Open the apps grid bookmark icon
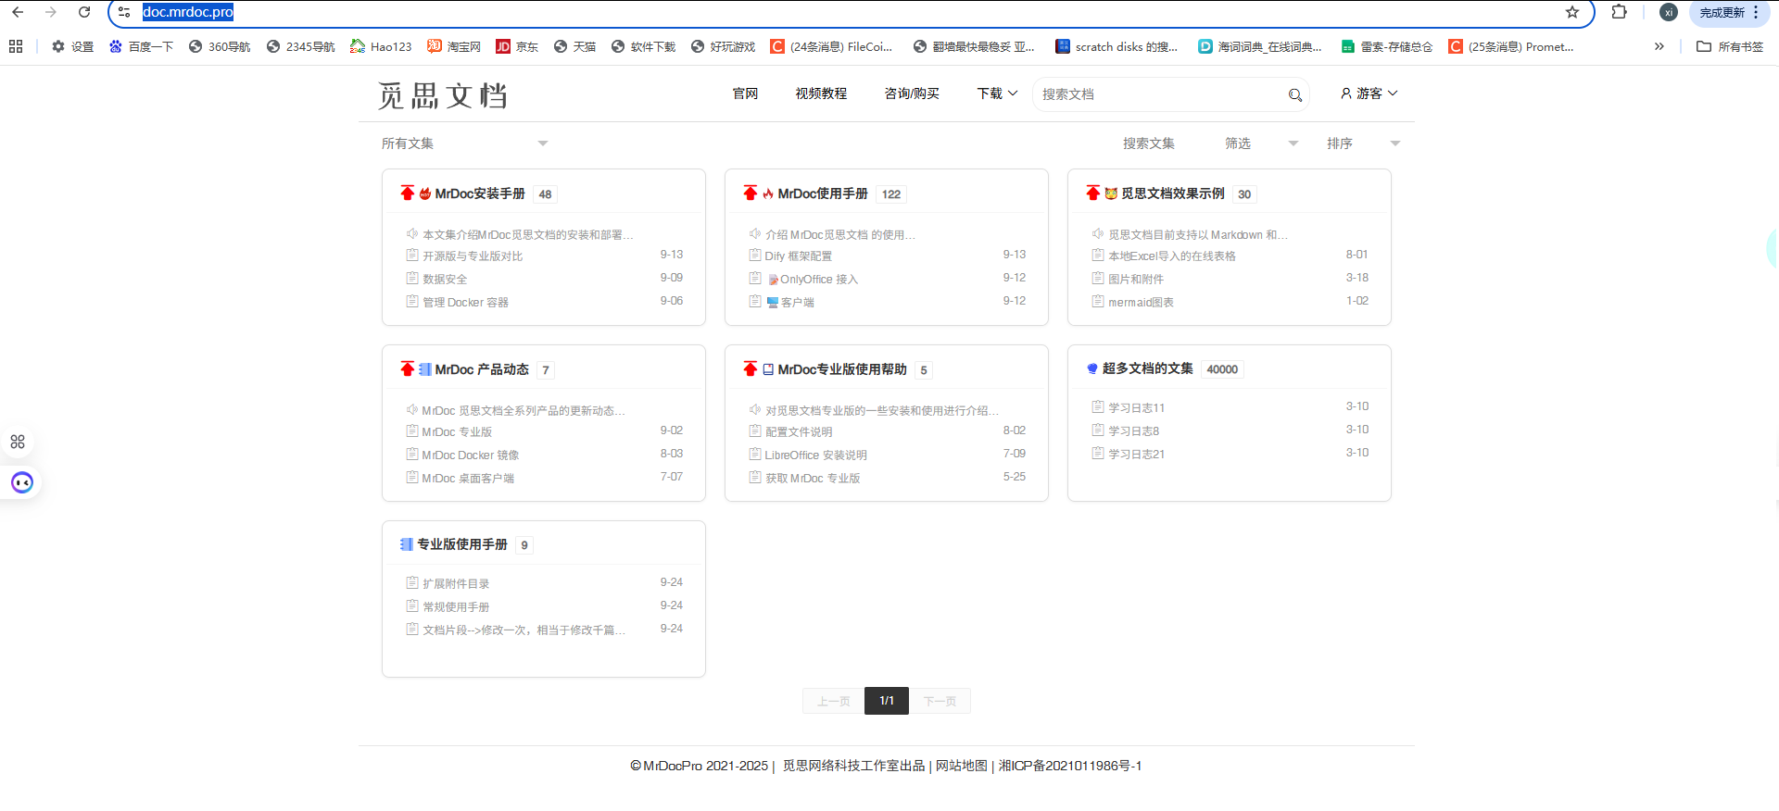The width and height of the screenshot is (1779, 811). (x=16, y=46)
